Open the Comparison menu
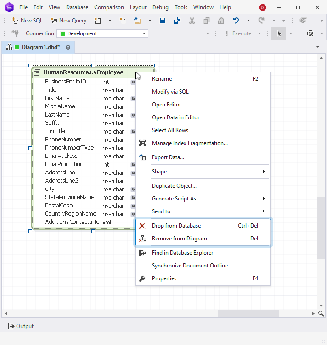 click(109, 7)
